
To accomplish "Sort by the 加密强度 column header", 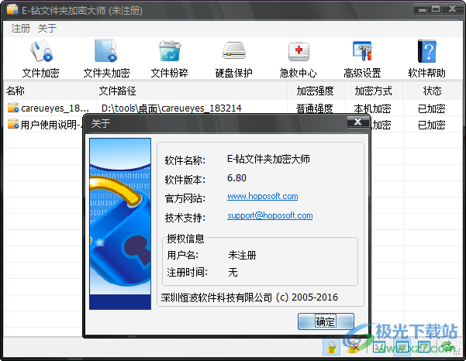I will coord(316,91).
